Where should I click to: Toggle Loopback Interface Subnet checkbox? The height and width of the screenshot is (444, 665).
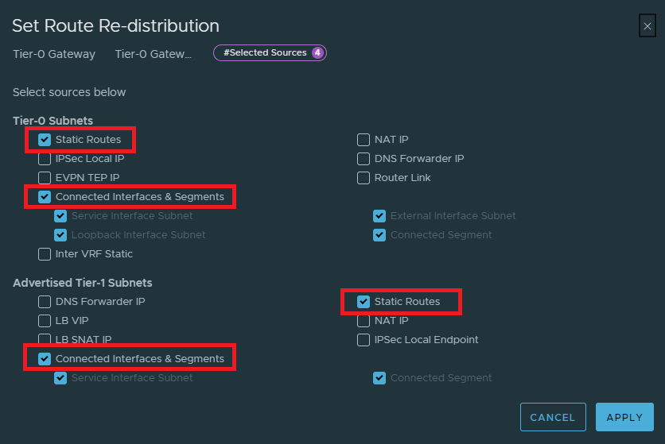tap(60, 235)
